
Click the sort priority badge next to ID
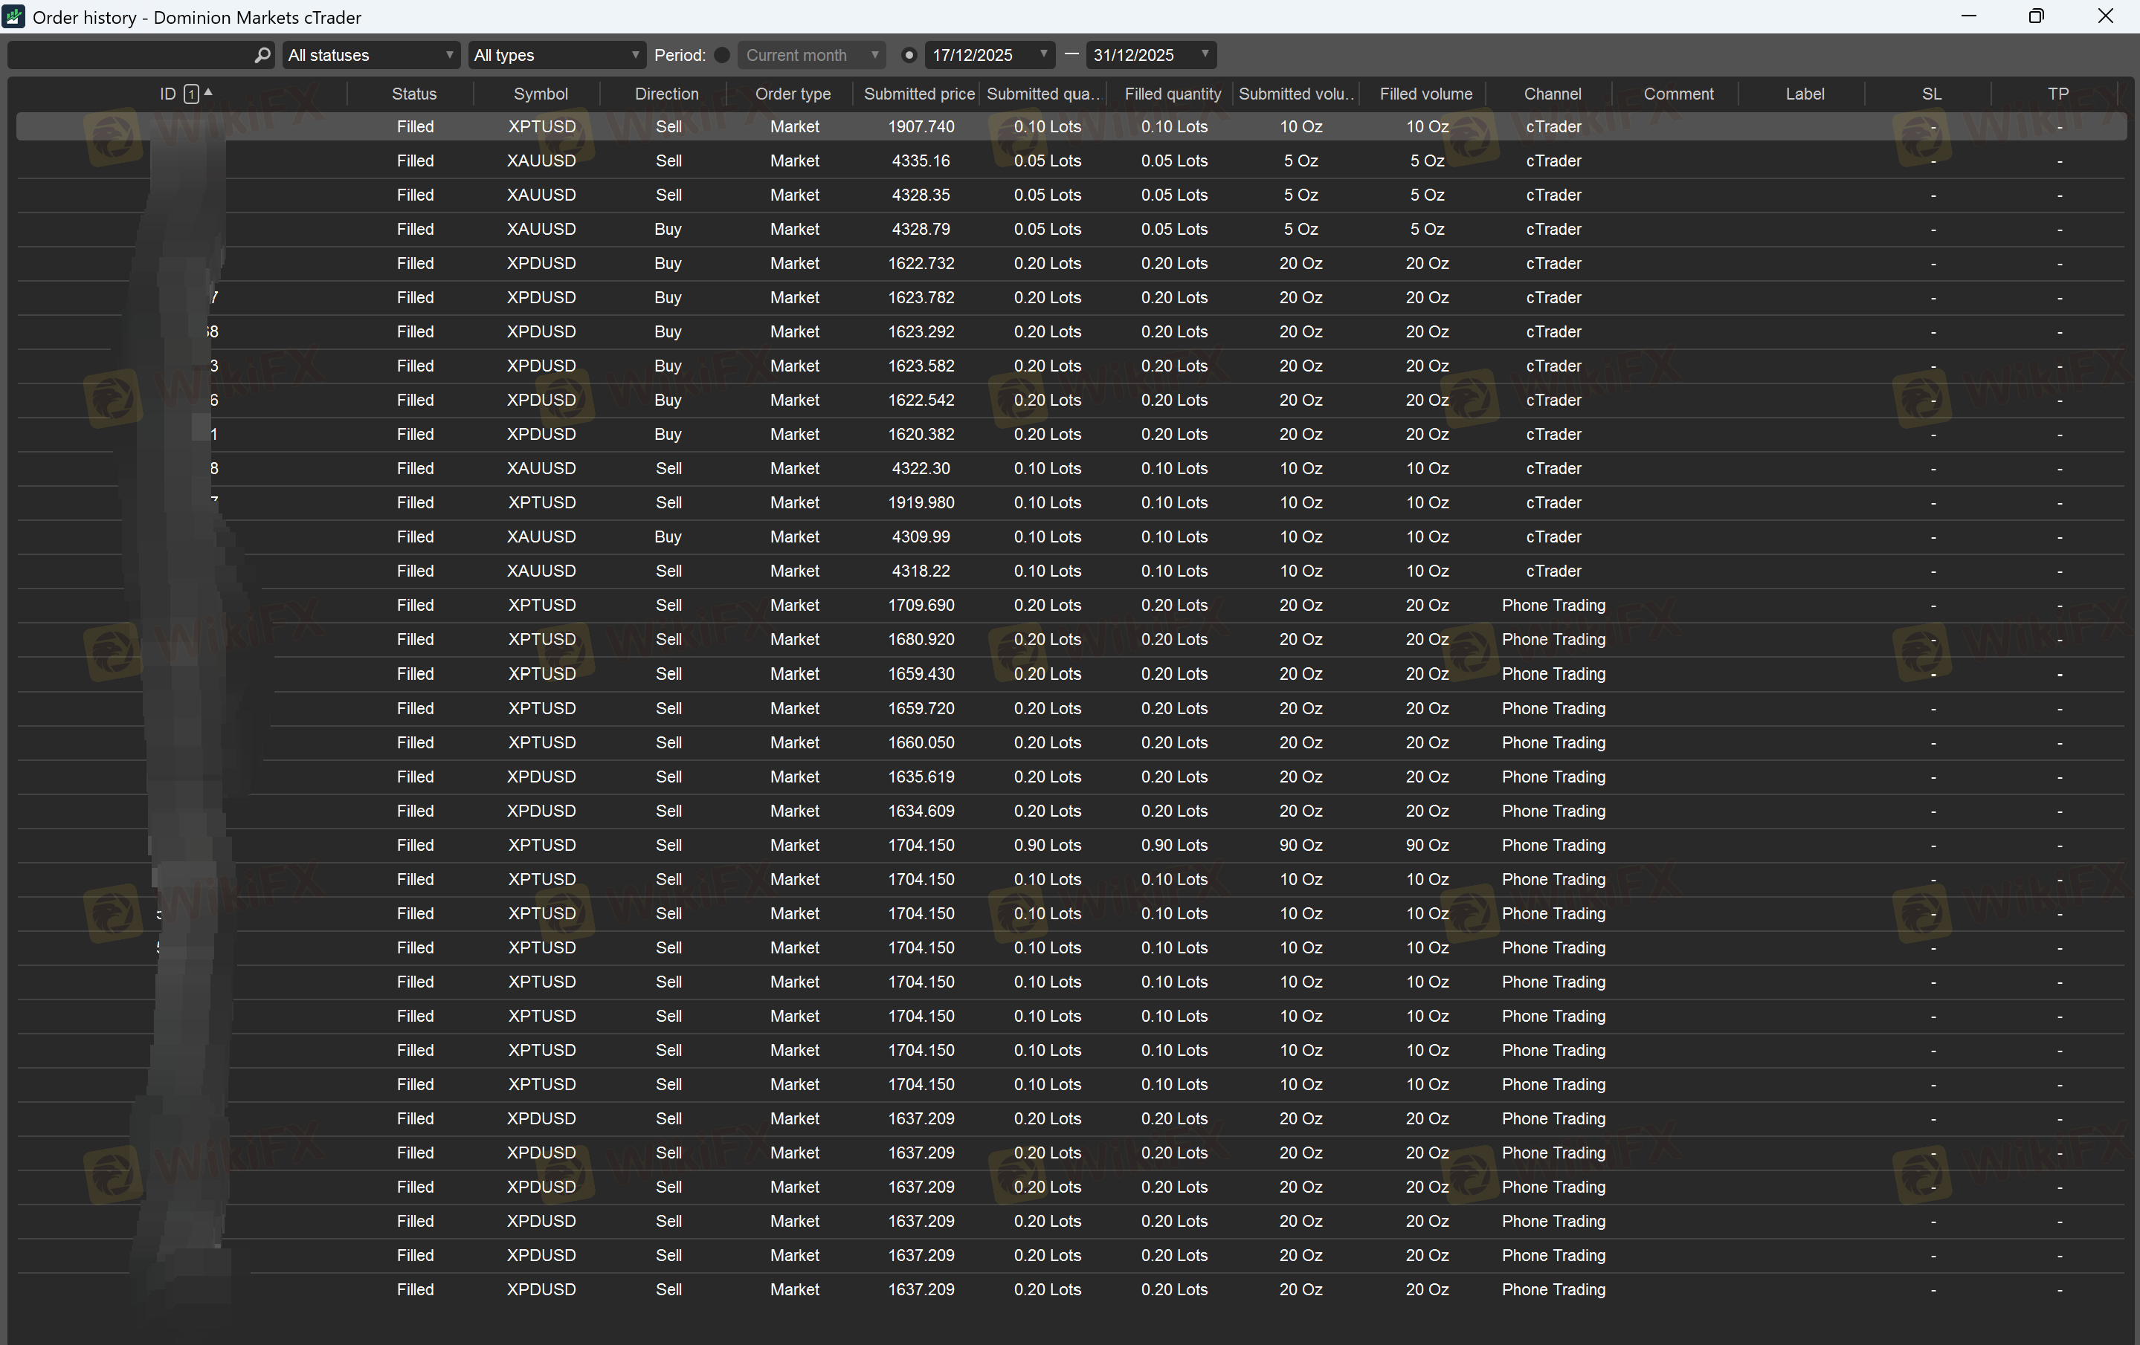tap(191, 94)
